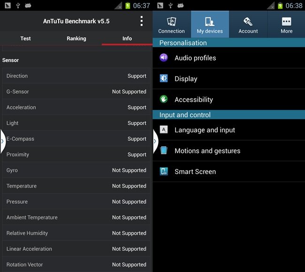
Task: Tap the battery icon in right status bar
Action: 280,6
